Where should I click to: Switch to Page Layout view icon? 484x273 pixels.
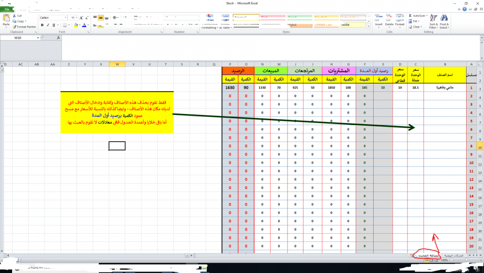coord(431,260)
